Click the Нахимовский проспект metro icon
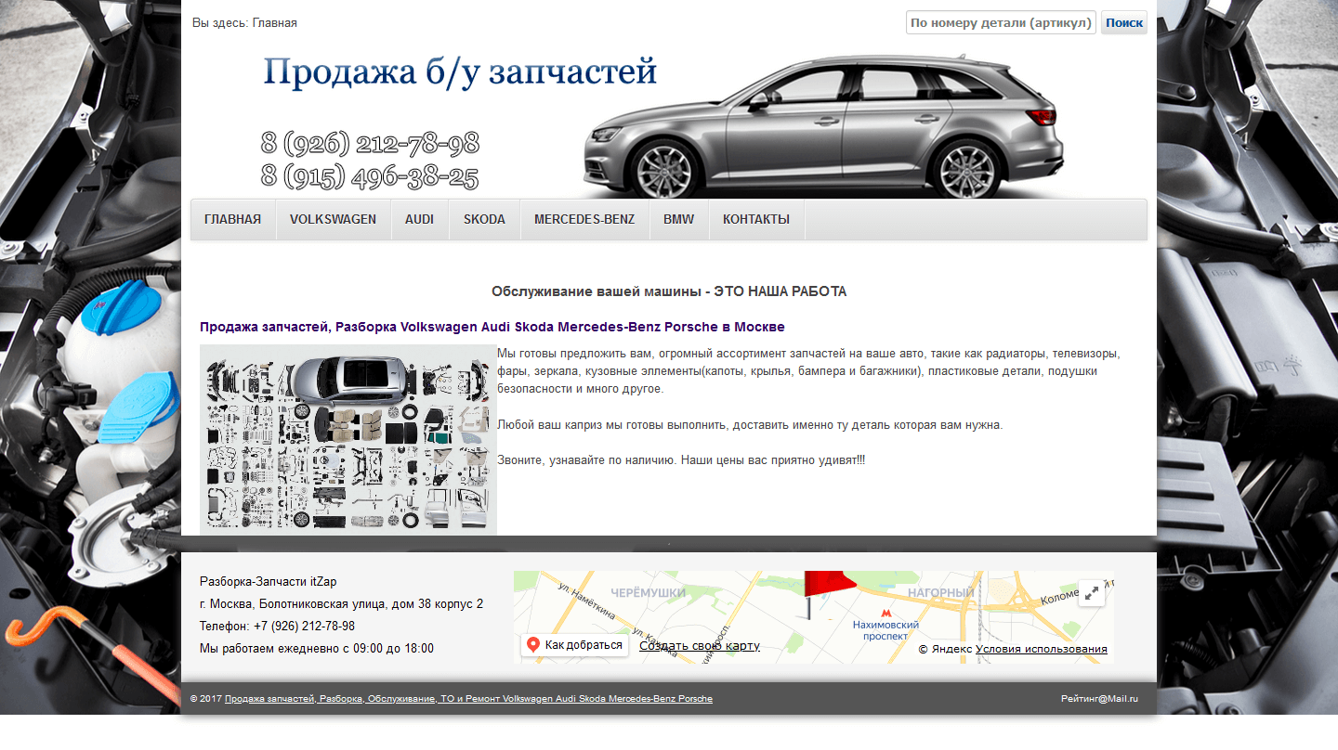 (885, 614)
